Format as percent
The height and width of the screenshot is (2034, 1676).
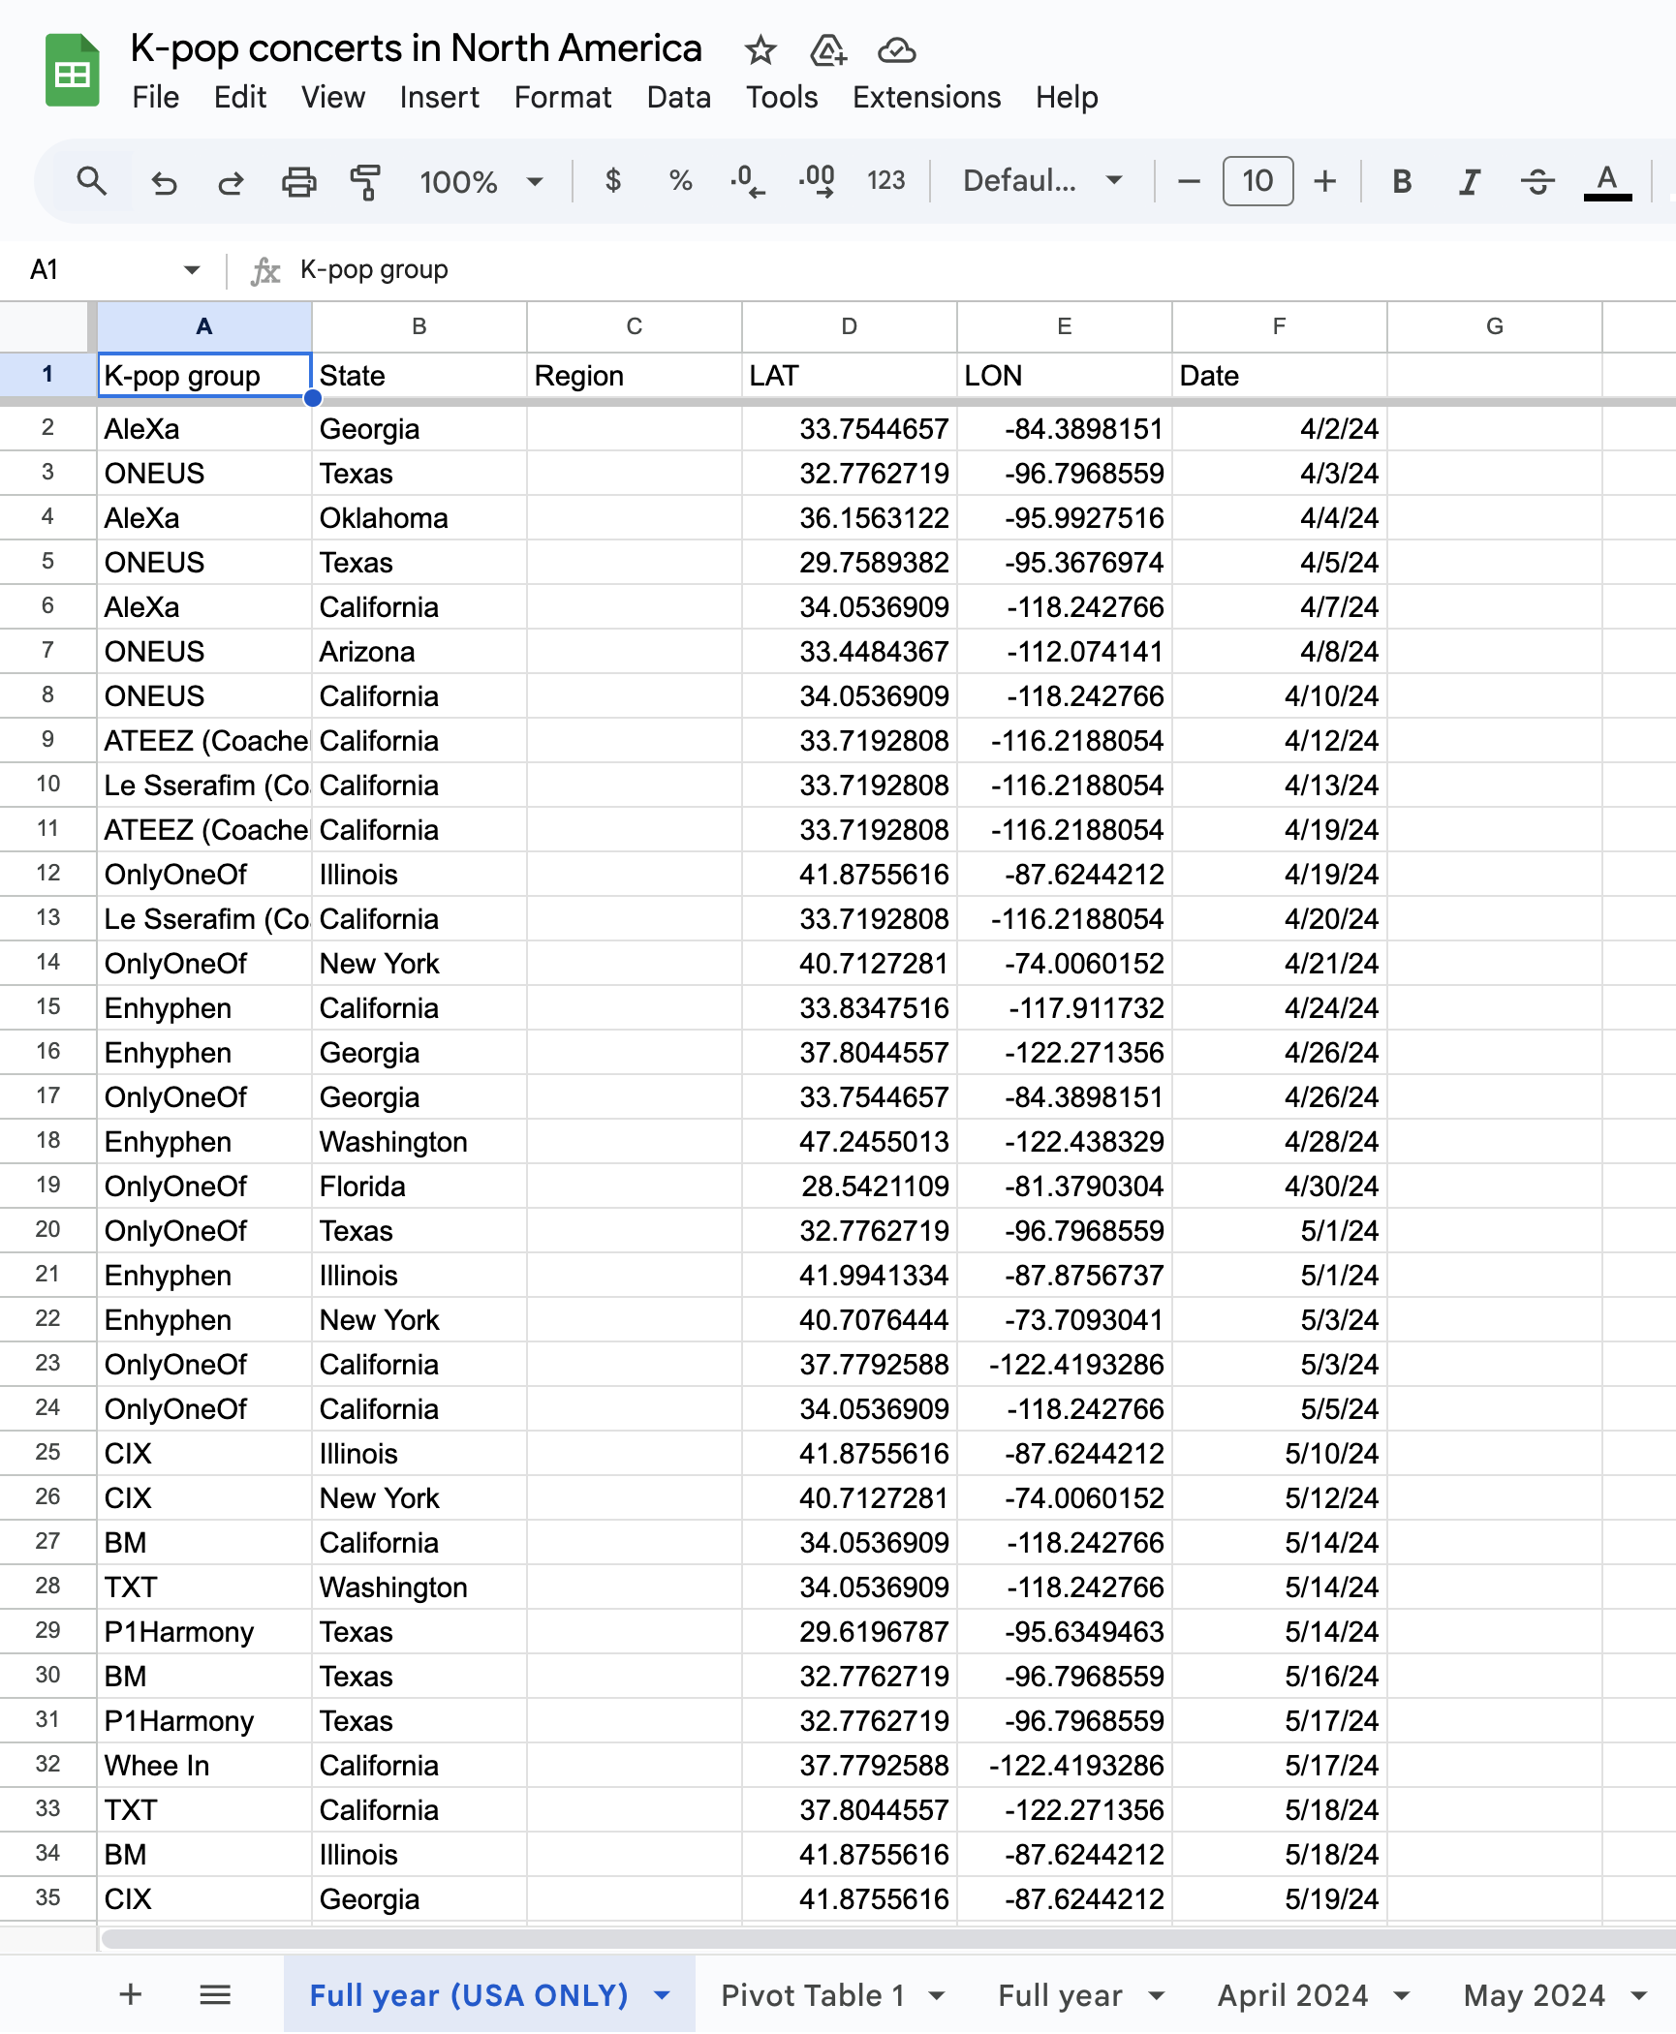pyautogui.click(x=680, y=181)
